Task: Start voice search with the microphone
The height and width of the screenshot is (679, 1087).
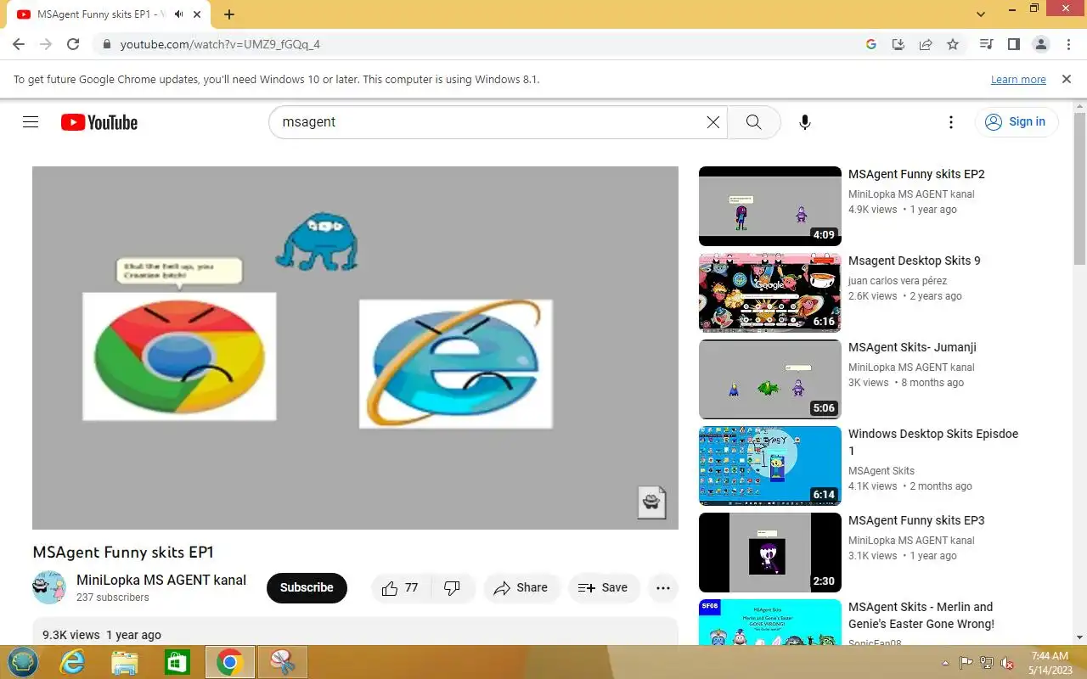Action: click(x=805, y=122)
